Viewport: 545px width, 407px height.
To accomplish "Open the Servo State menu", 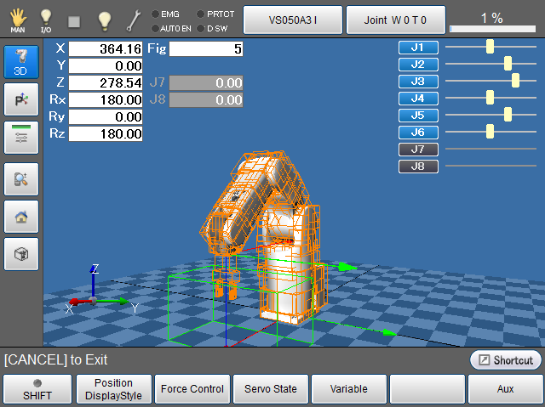I will click(270, 389).
